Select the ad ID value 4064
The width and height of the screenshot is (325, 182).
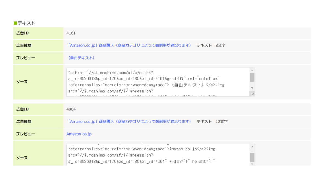pos(71,109)
